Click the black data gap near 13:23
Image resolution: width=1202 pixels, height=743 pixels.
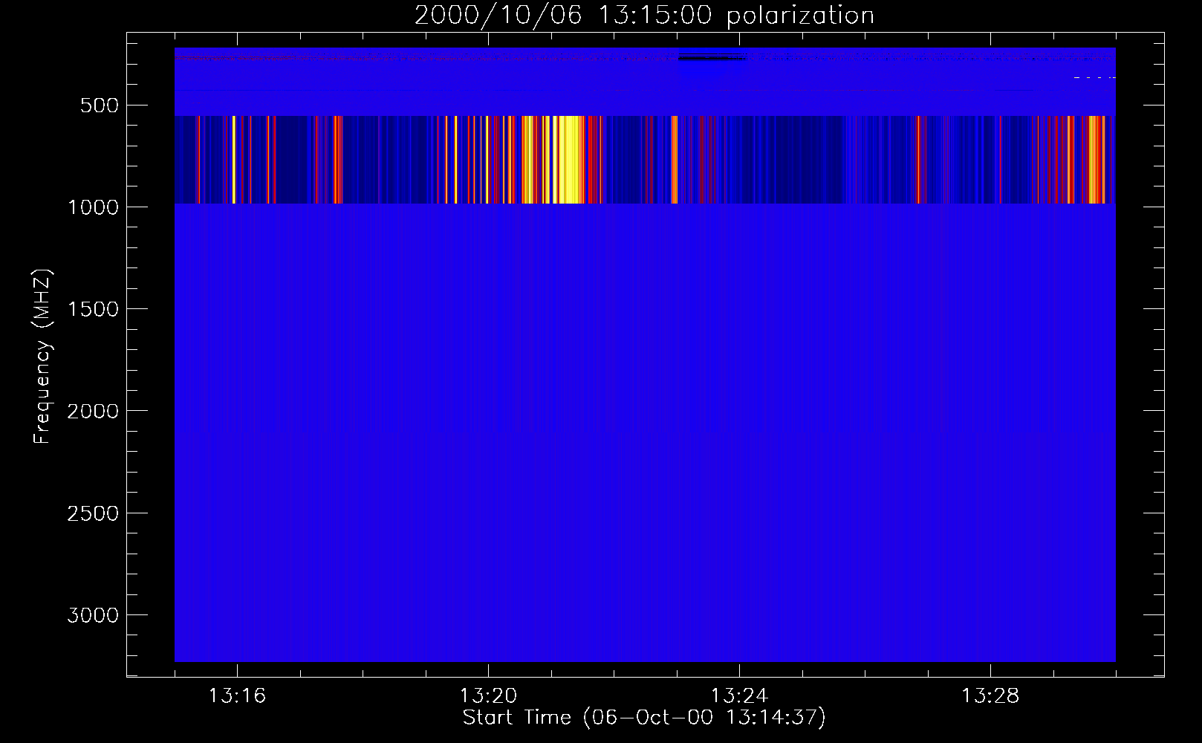[x=712, y=56]
